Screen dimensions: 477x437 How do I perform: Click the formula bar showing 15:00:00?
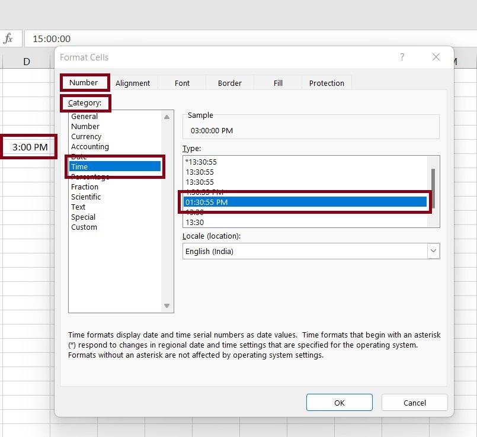click(x=251, y=38)
